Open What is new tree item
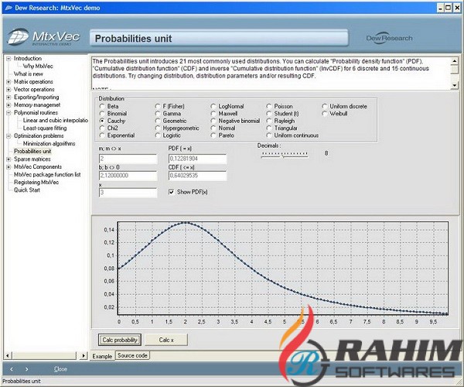This screenshot has height=387, width=464. (x=29, y=74)
